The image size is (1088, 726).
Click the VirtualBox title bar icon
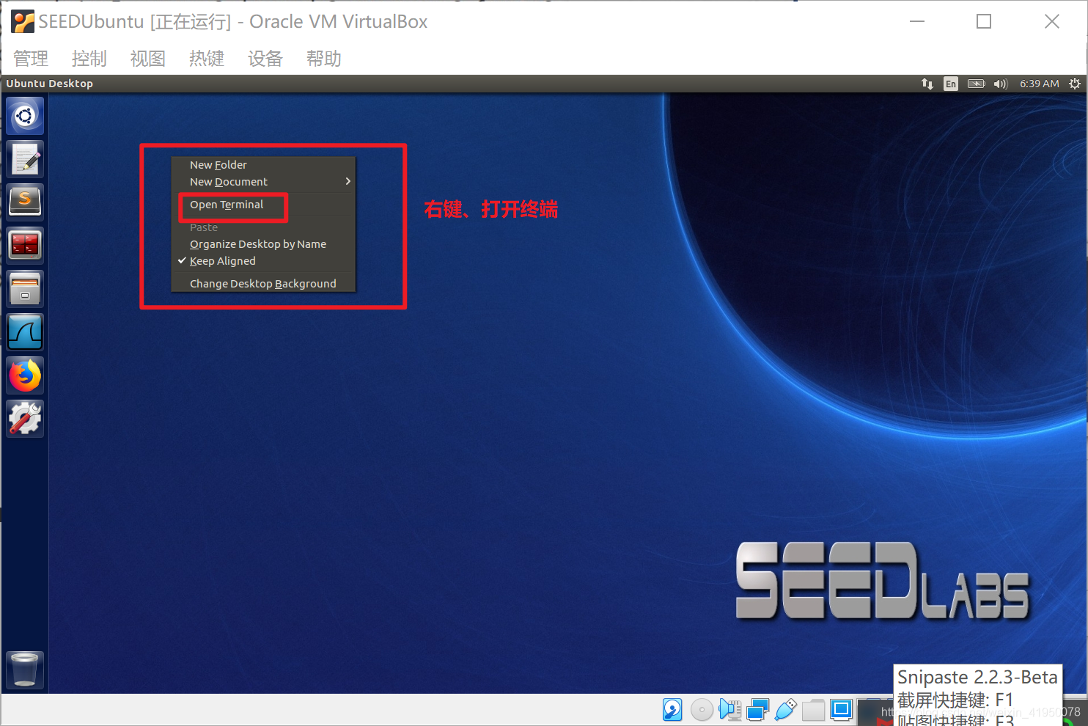(23, 22)
